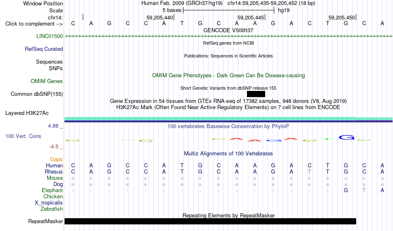
Task: Open the 100 Vert. Cons track label
Action: 23,136
